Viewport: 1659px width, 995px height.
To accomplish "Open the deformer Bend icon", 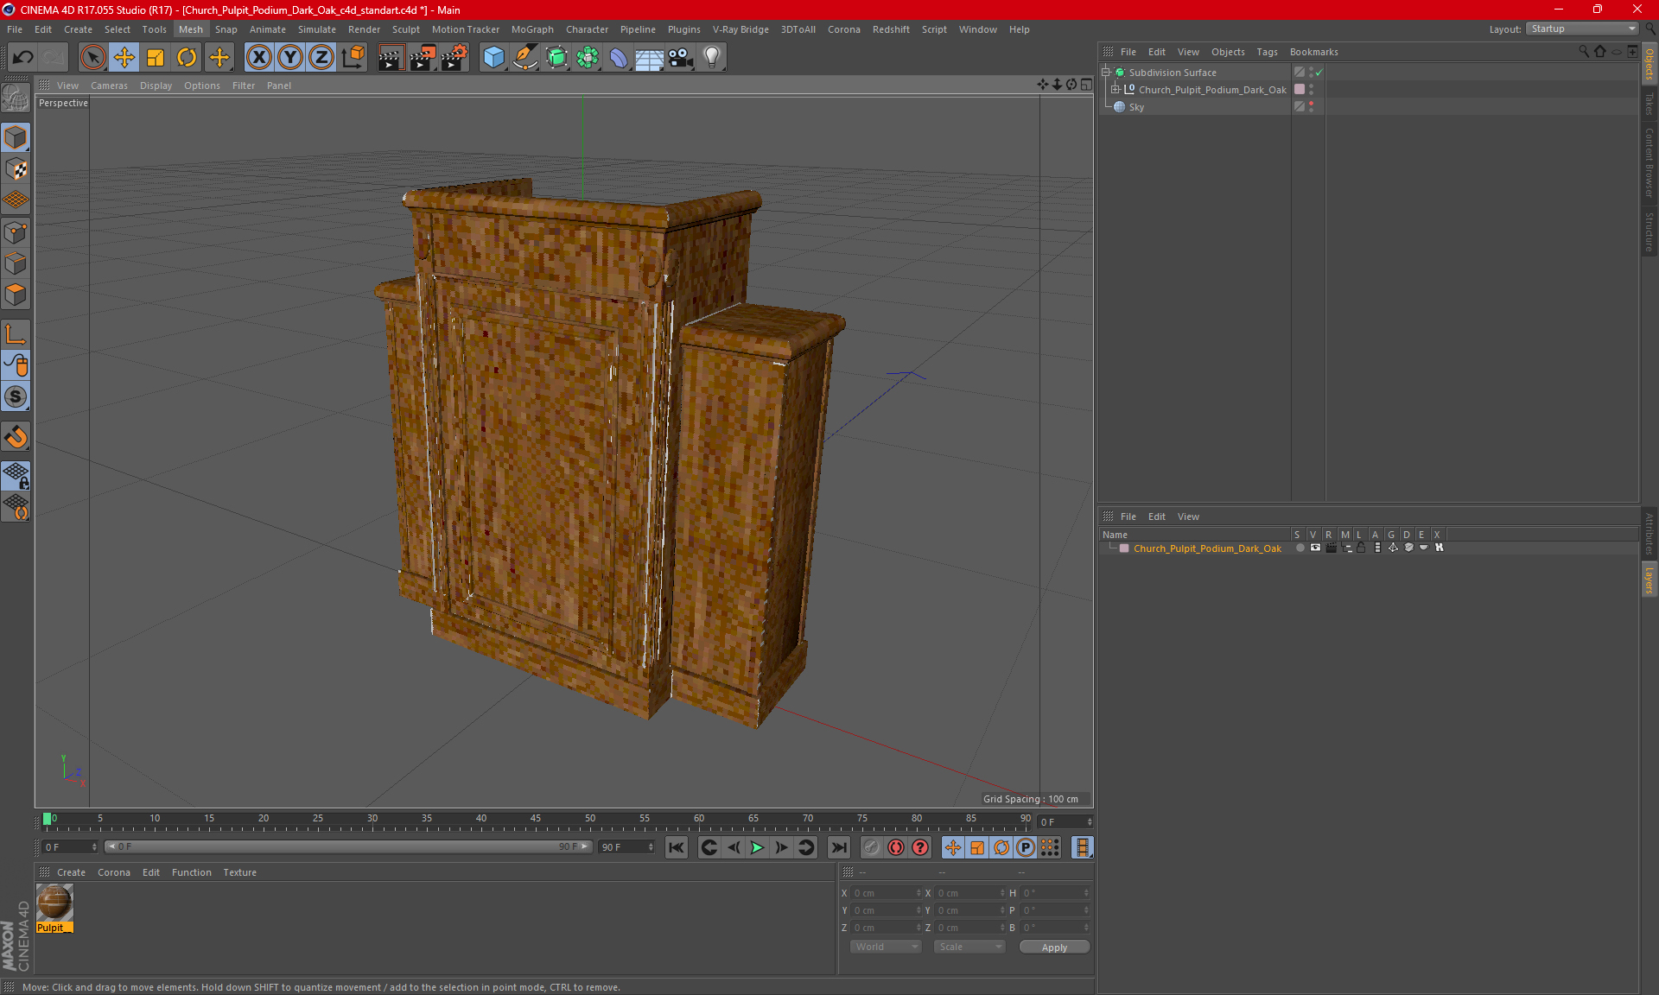I will [619, 58].
